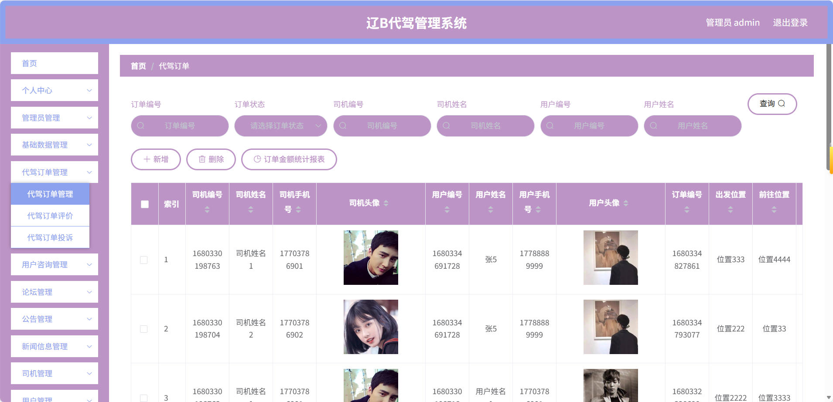
Task: Sort table by 用户手机号 column arrows
Action: (538, 209)
